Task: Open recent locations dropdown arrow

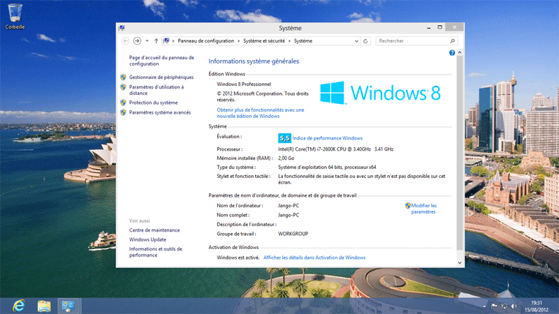Action: tap(147, 41)
